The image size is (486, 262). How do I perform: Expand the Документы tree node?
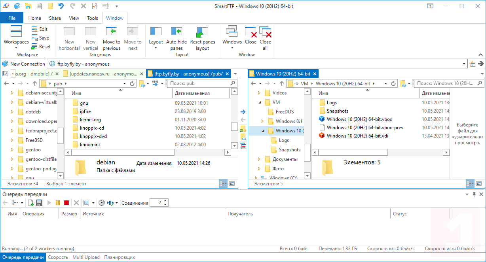pyautogui.click(x=260, y=159)
